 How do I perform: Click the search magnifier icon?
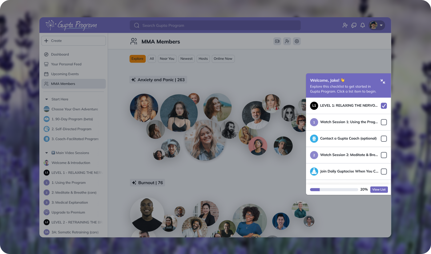(137, 25)
